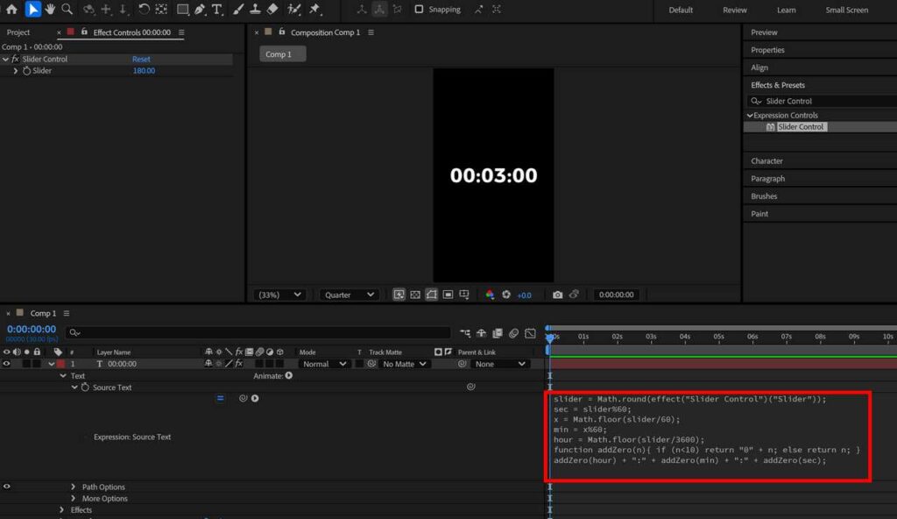Take a snapshot with the camera icon
The height and width of the screenshot is (519, 897).
click(557, 295)
